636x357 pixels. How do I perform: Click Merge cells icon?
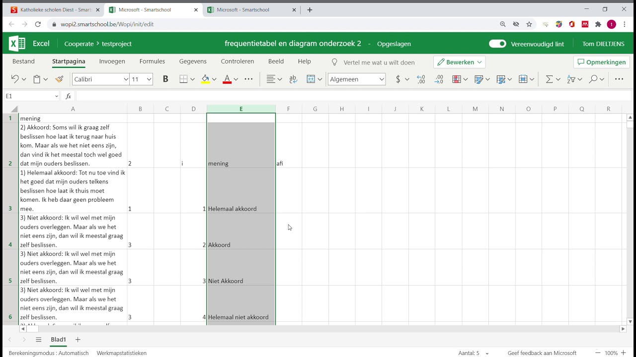point(311,79)
